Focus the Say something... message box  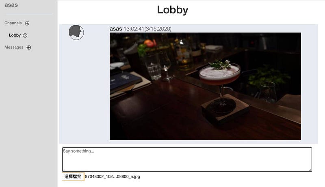[187, 159]
